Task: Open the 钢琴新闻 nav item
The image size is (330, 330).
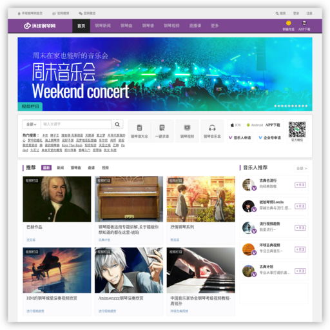Action: click(x=103, y=26)
